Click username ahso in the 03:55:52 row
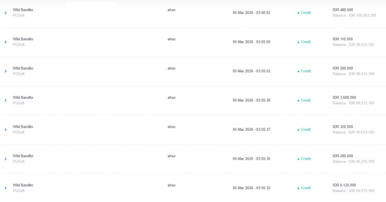The height and width of the screenshot is (202, 386). click(x=172, y=68)
